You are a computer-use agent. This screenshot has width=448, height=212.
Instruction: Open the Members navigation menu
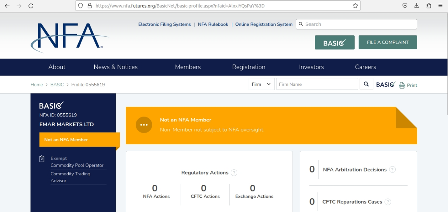click(x=188, y=67)
